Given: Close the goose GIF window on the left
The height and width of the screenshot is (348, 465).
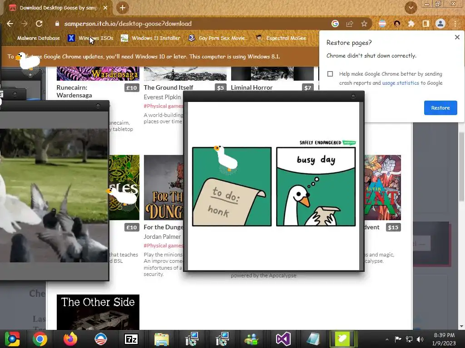Looking at the screenshot, I should coord(98,106).
